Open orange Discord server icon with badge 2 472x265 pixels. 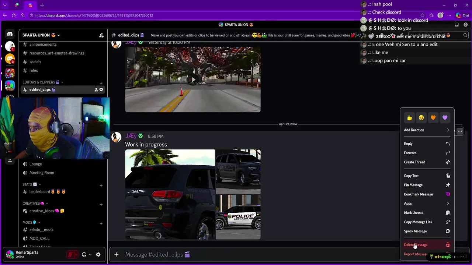coord(10,59)
